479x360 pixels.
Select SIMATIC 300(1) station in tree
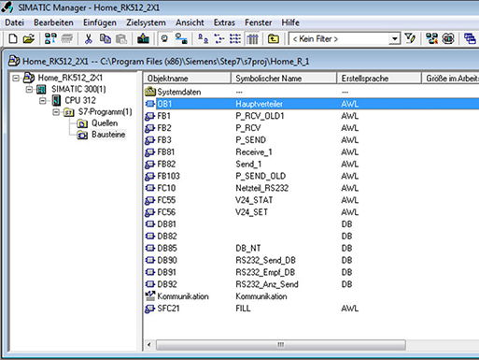78,89
